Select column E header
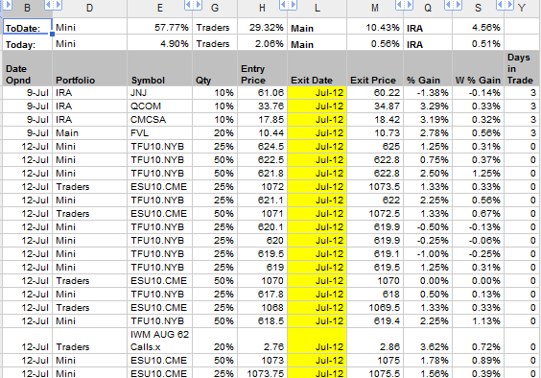This screenshot has height=378, width=541. pos(160,9)
